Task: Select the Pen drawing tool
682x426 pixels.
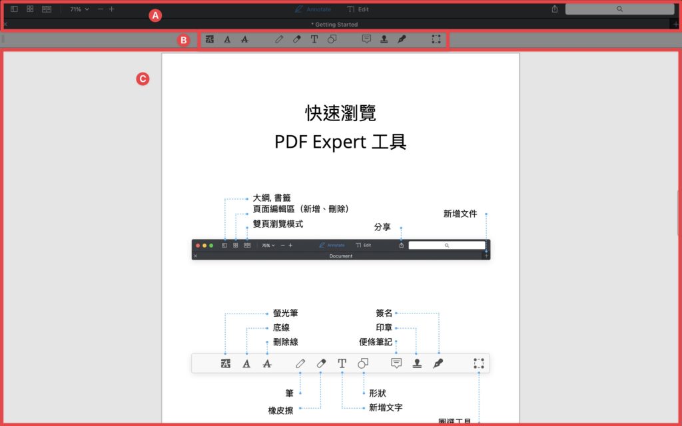Action: click(x=279, y=39)
